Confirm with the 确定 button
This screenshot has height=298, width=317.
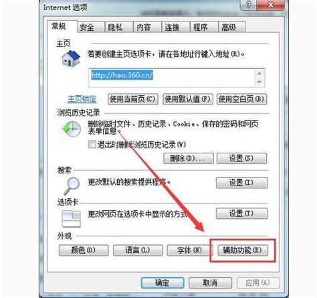pyautogui.click(x=163, y=283)
